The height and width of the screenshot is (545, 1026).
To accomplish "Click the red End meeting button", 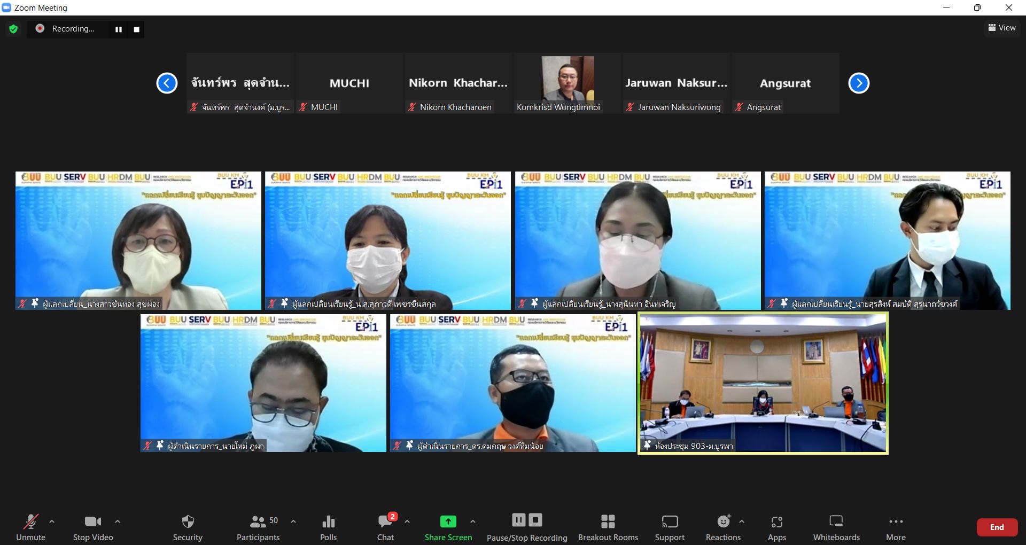I will point(997,527).
